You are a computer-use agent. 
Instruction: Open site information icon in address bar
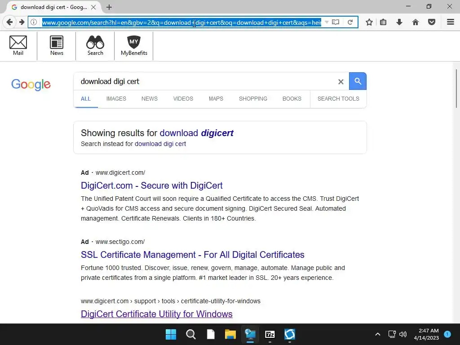tap(34, 22)
